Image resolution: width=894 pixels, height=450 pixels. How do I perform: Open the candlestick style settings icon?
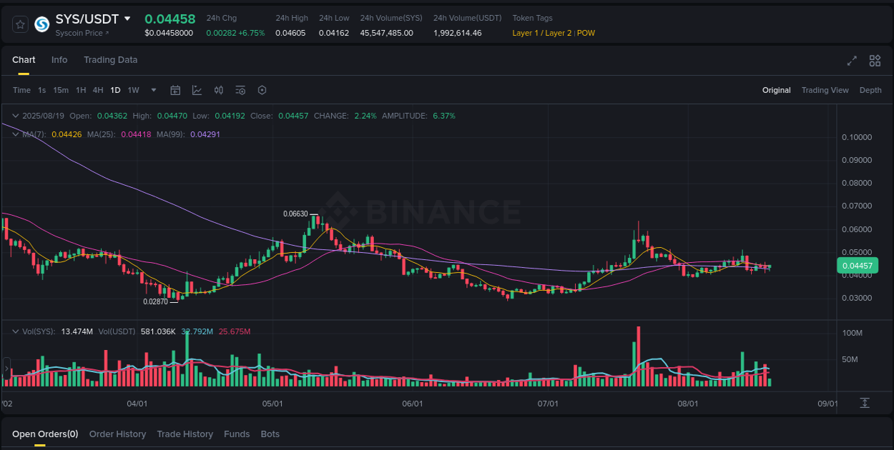click(x=219, y=90)
